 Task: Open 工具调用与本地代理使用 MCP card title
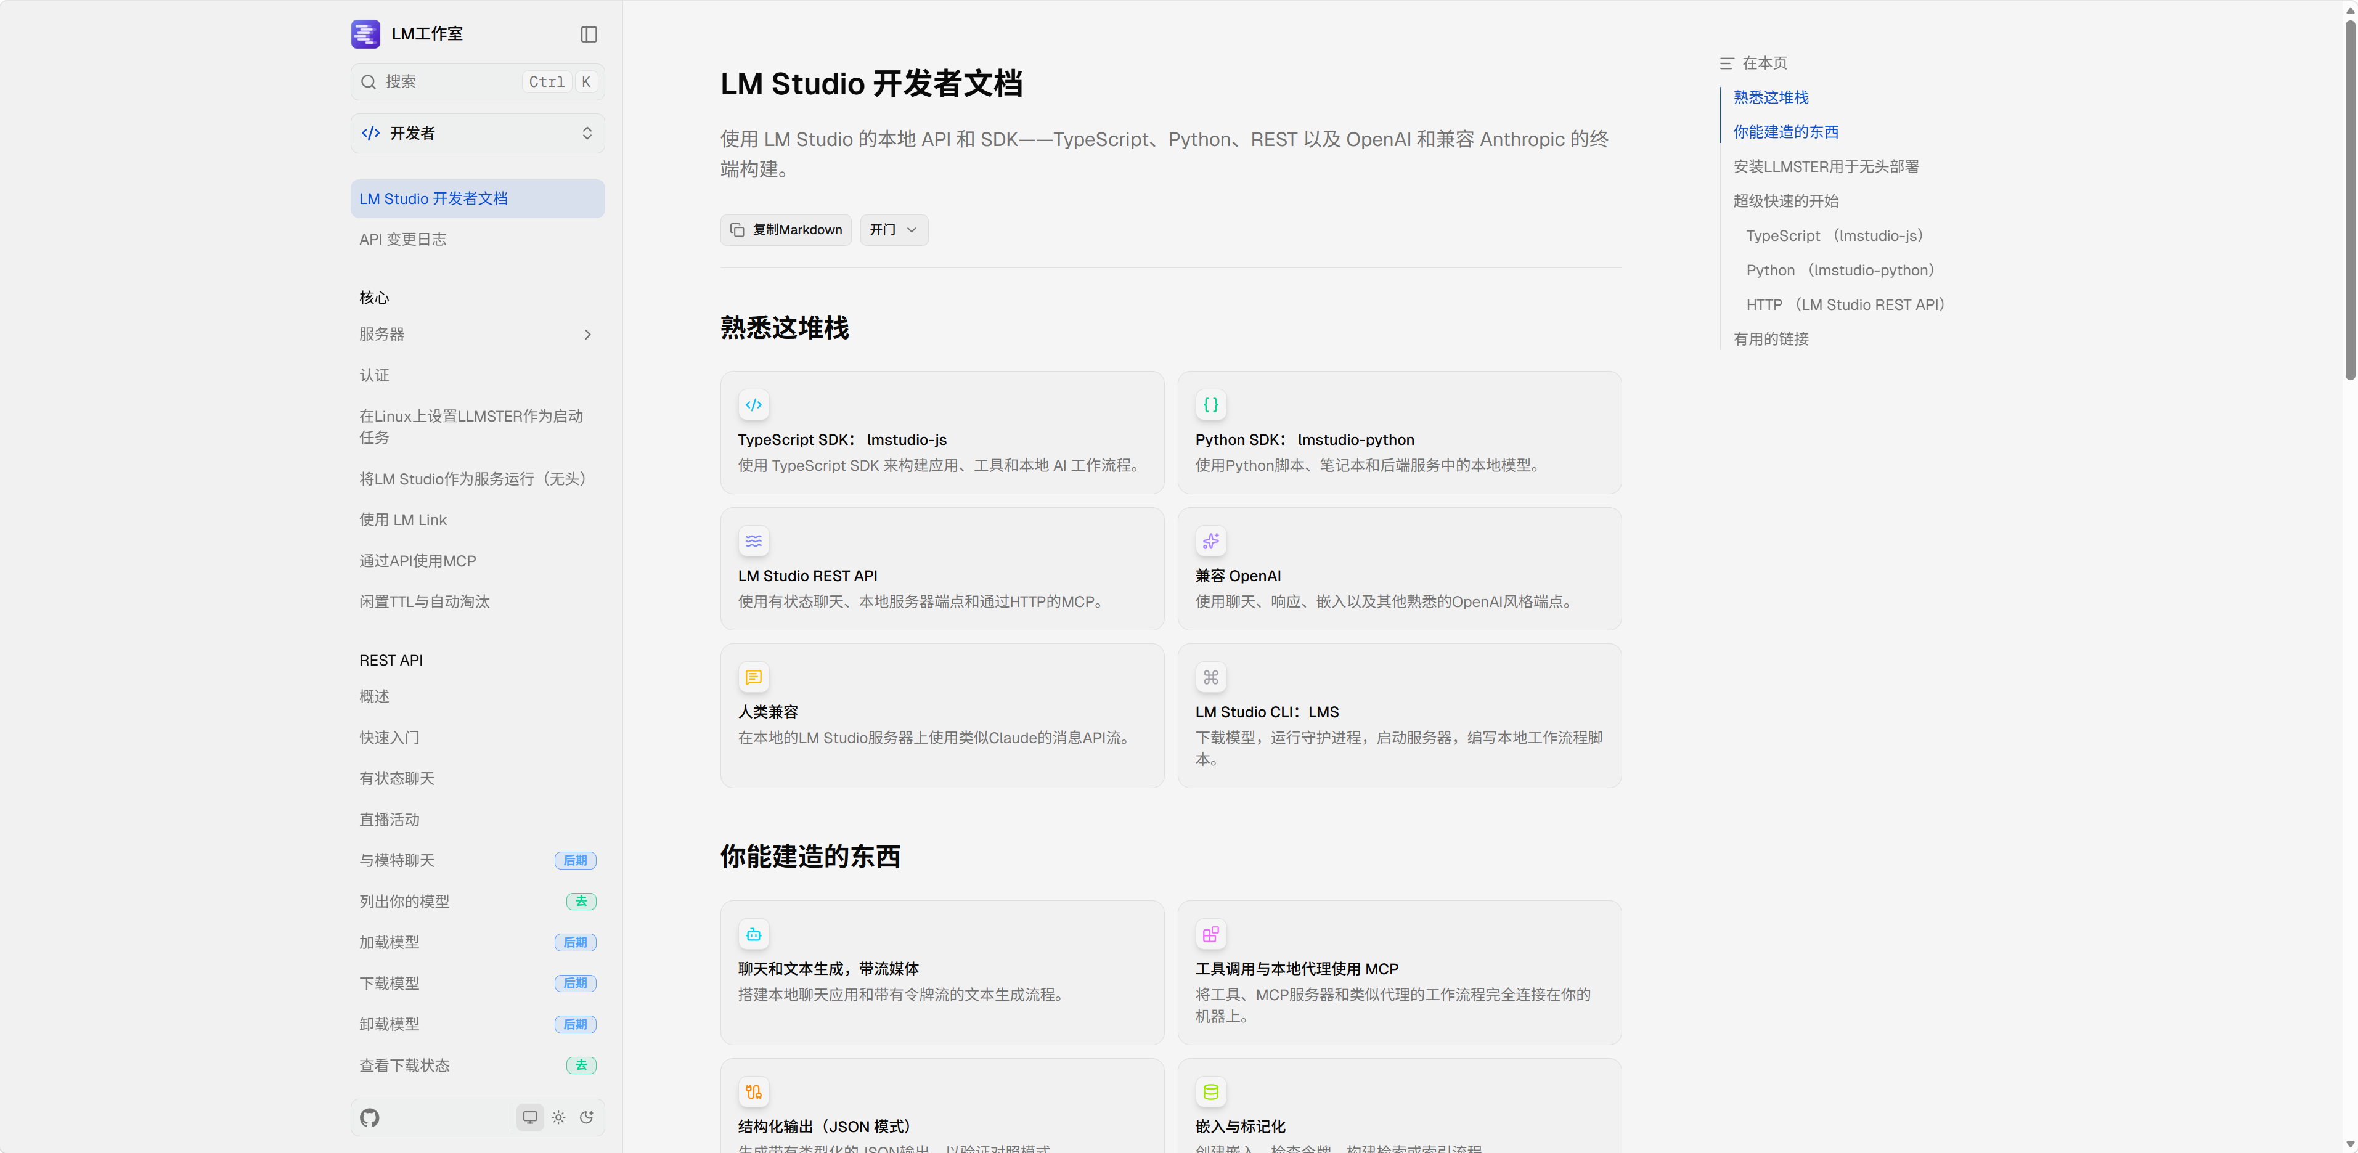[1297, 969]
